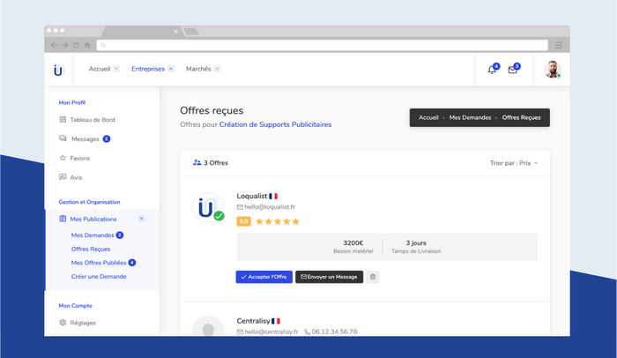
Task: Open the Création de Supports Publicitaires link
Action: click(x=275, y=125)
